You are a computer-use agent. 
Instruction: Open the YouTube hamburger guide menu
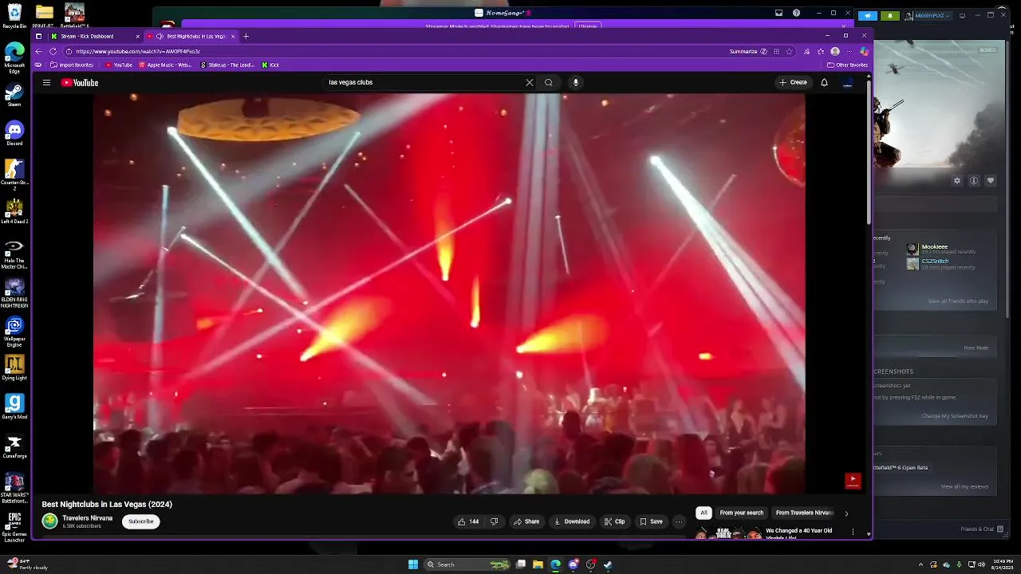46,82
